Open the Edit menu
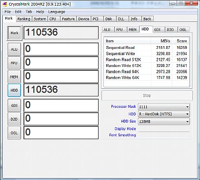Viewport: 200px width, 180px height. (x=18, y=12)
